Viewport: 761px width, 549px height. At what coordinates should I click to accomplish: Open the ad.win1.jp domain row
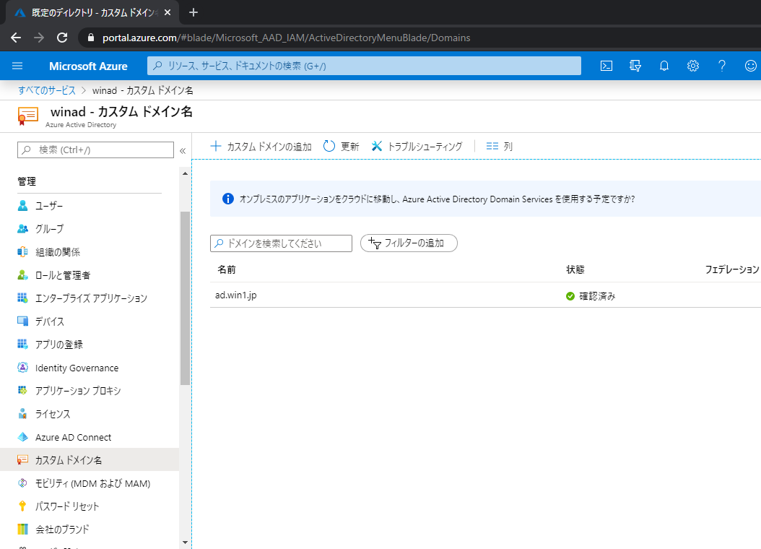point(485,295)
